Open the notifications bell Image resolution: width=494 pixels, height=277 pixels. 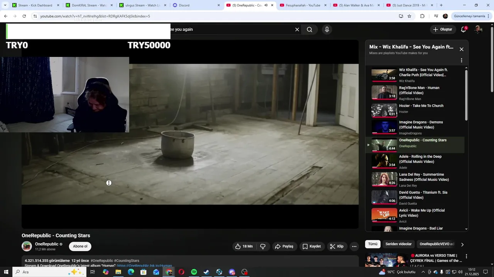tap(464, 29)
